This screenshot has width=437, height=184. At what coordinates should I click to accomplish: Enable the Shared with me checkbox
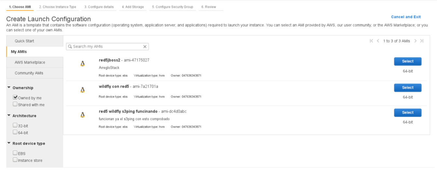15,104
